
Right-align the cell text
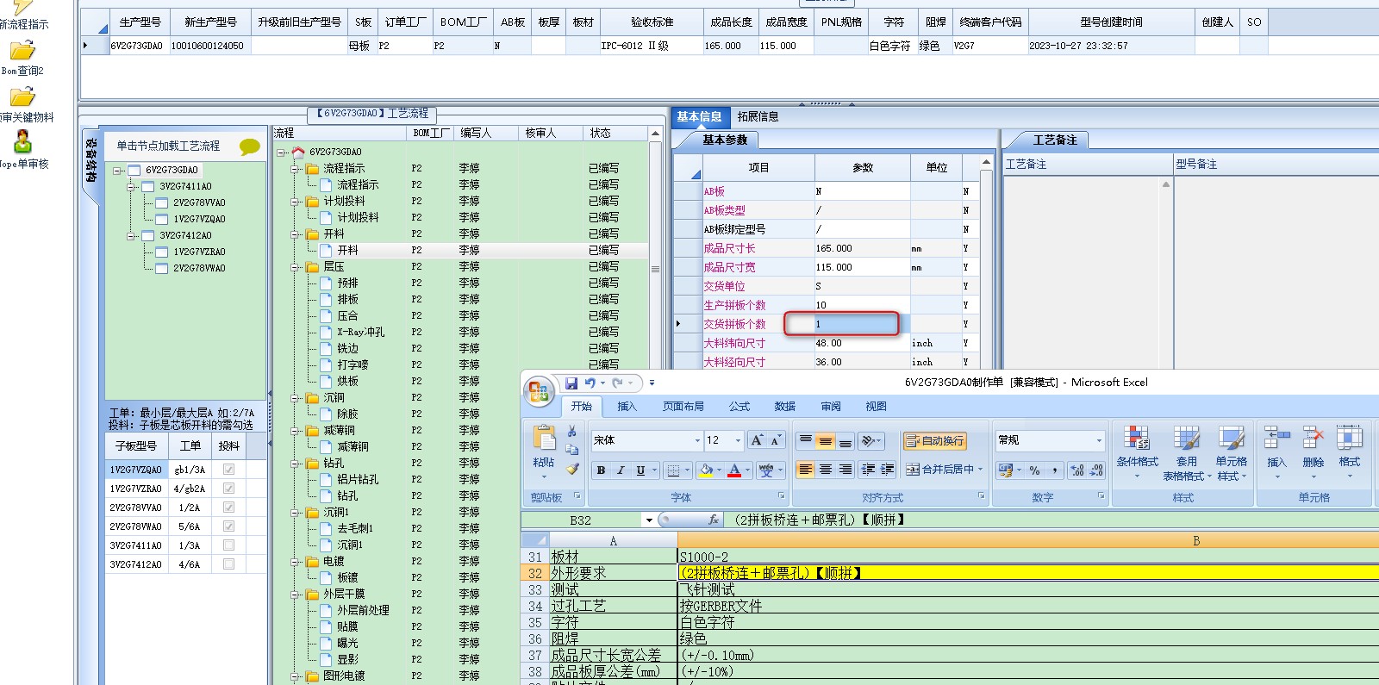845,470
